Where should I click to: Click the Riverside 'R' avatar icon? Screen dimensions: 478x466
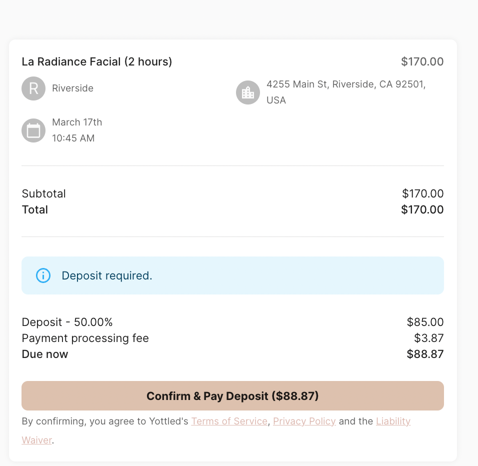click(33, 88)
